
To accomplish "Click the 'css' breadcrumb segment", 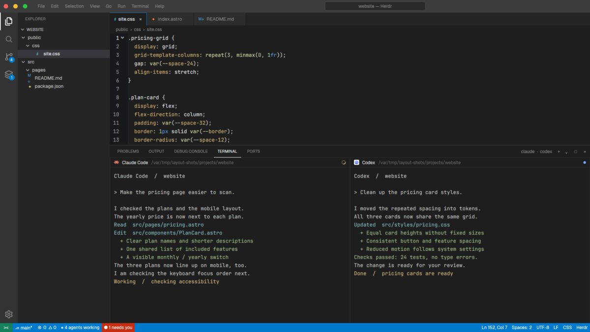I will [x=137, y=30].
